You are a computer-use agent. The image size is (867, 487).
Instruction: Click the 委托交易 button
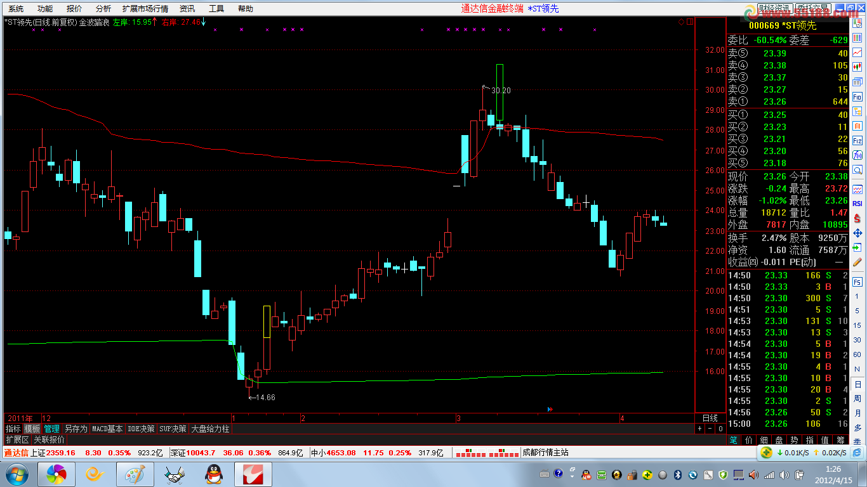click(812, 9)
